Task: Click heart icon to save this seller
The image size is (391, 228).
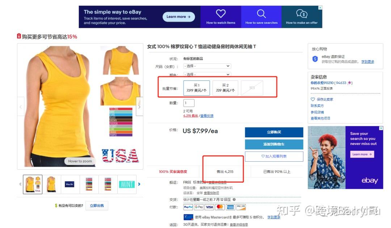Action: (x=313, y=99)
